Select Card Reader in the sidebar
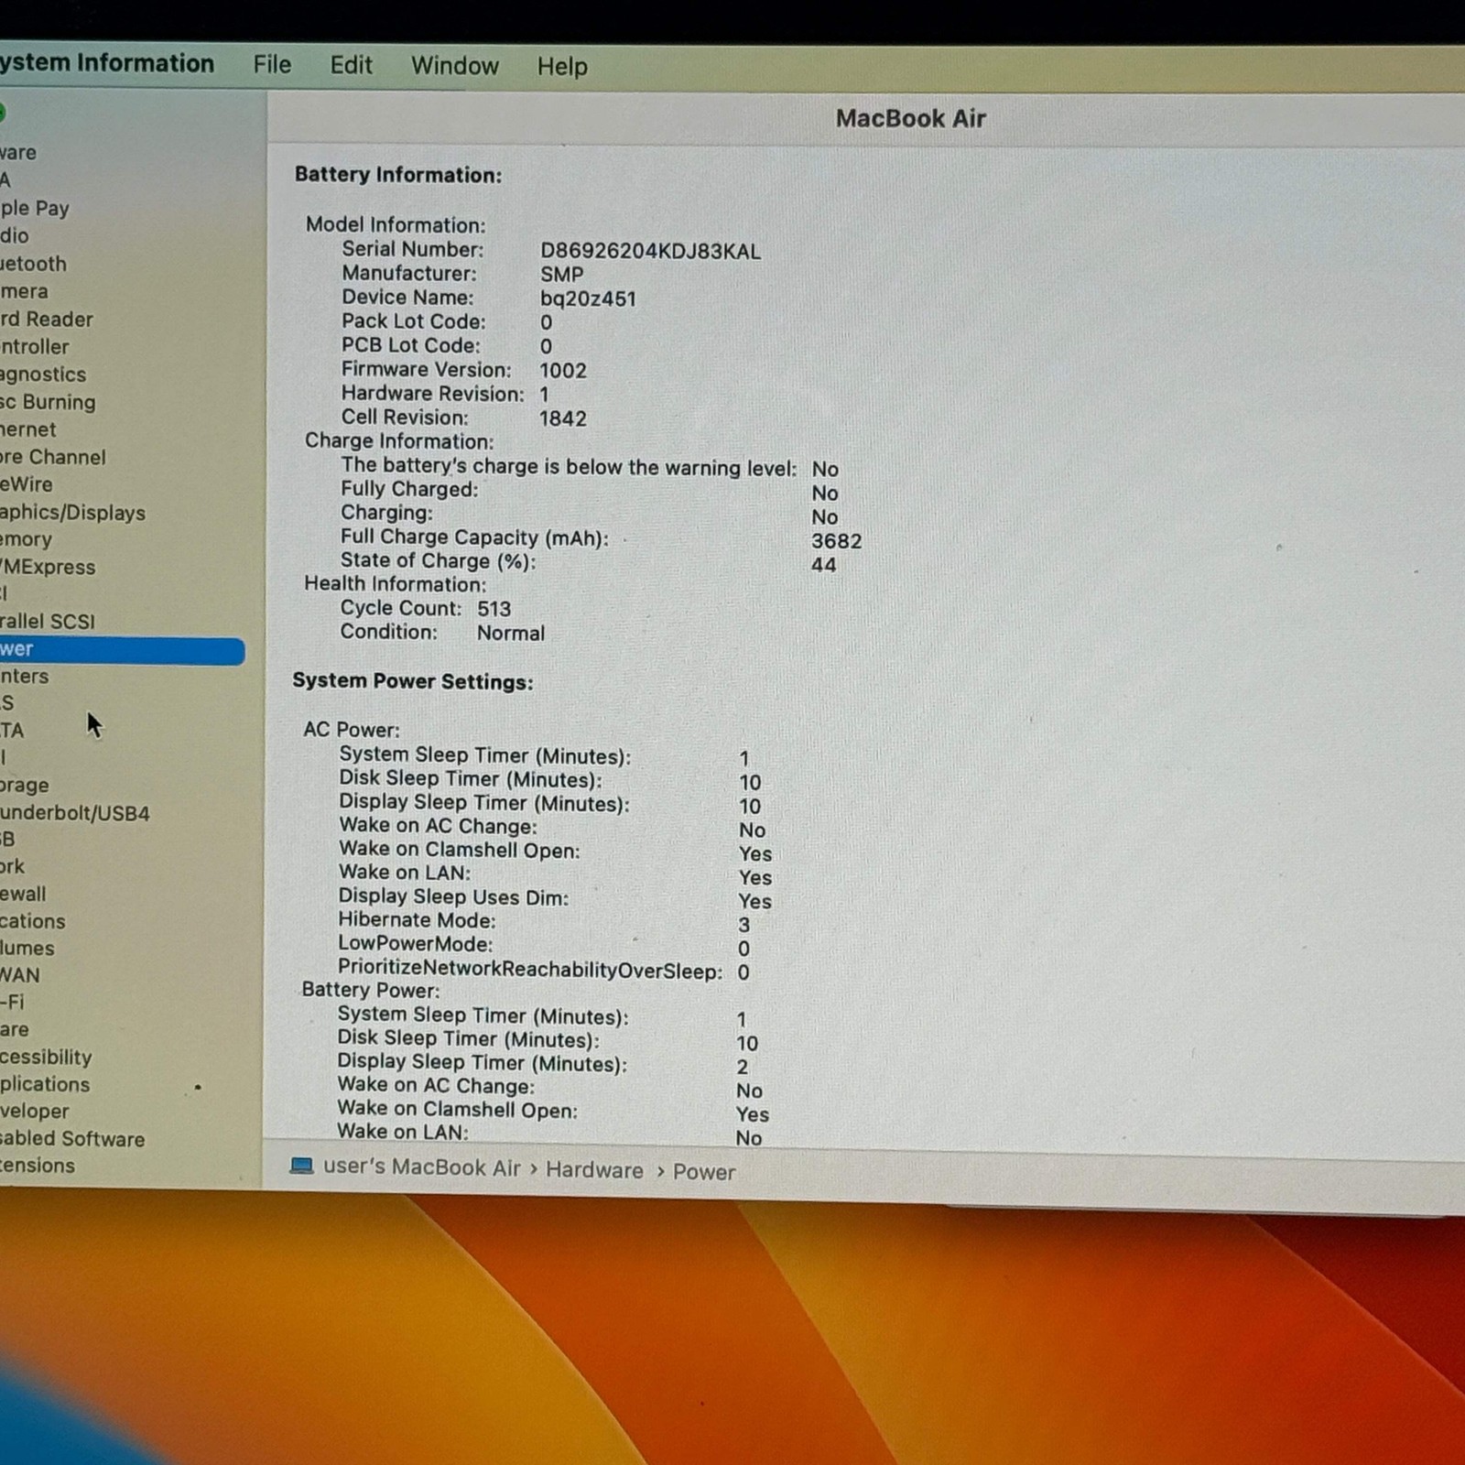This screenshot has height=1465, width=1465. click(47, 320)
